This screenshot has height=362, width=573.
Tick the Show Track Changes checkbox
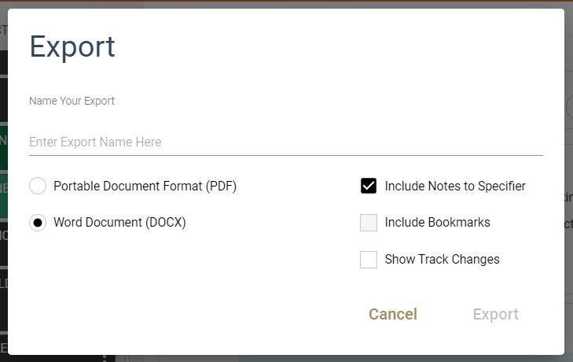(369, 260)
